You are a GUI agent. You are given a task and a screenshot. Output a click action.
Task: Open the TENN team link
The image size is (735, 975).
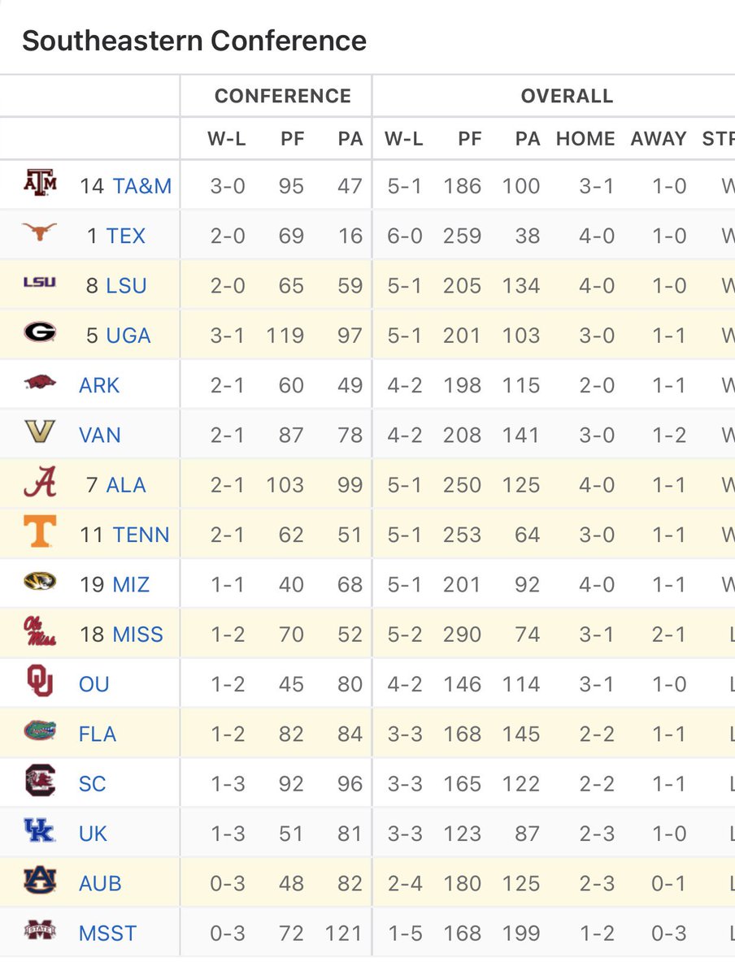[x=141, y=535]
